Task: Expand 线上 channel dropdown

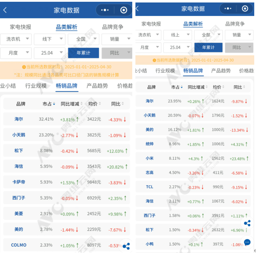Action: click(178, 35)
